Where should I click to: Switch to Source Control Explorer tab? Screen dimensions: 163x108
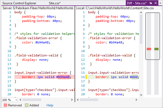point(19,3)
